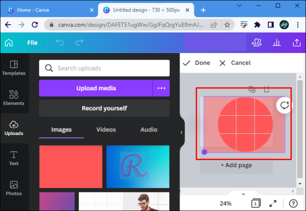Screen dimensions: 306x211
Task: Click the export share upload icon
Action: 297,42
